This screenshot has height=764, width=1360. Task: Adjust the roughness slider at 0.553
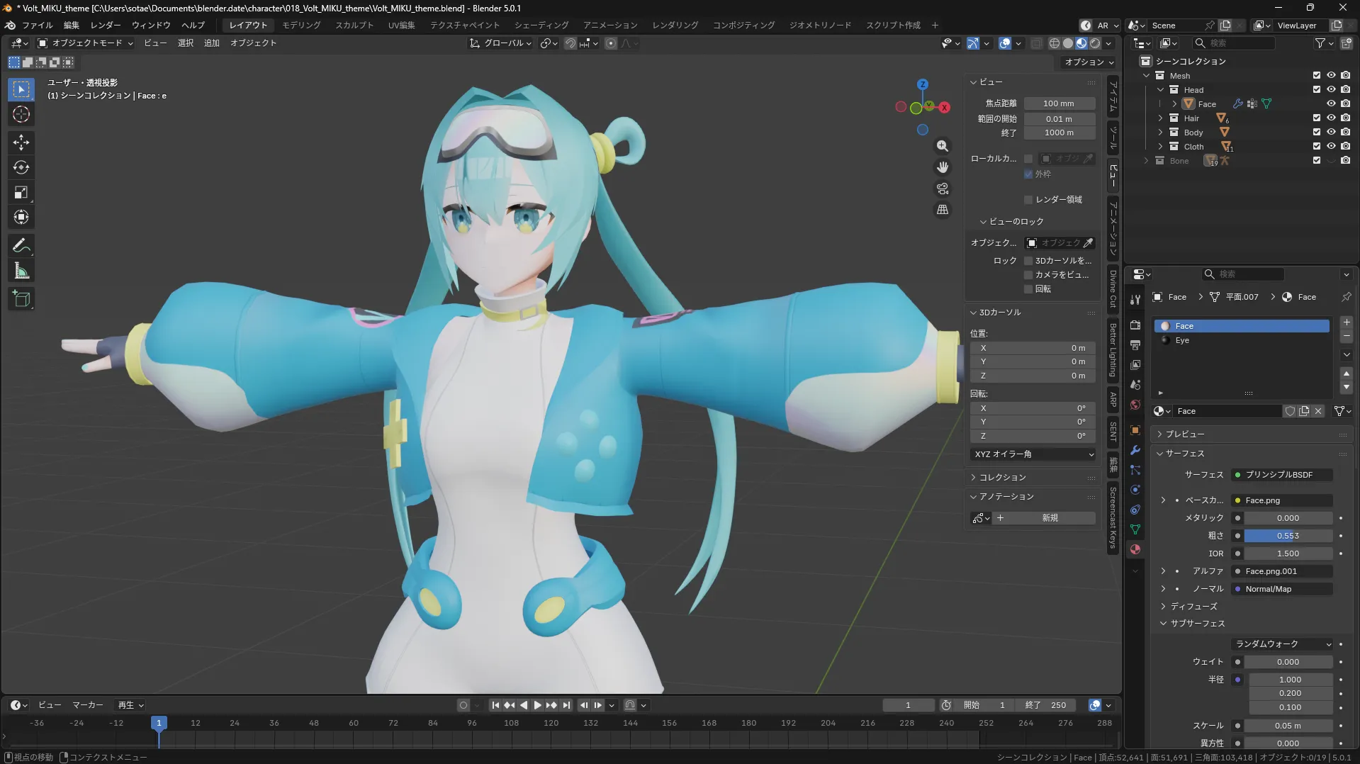[1287, 536]
